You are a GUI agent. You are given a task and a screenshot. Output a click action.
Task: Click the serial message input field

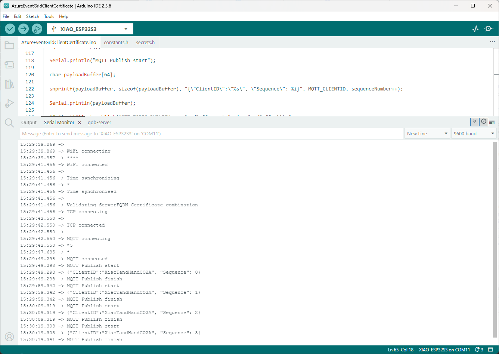pos(211,133)
